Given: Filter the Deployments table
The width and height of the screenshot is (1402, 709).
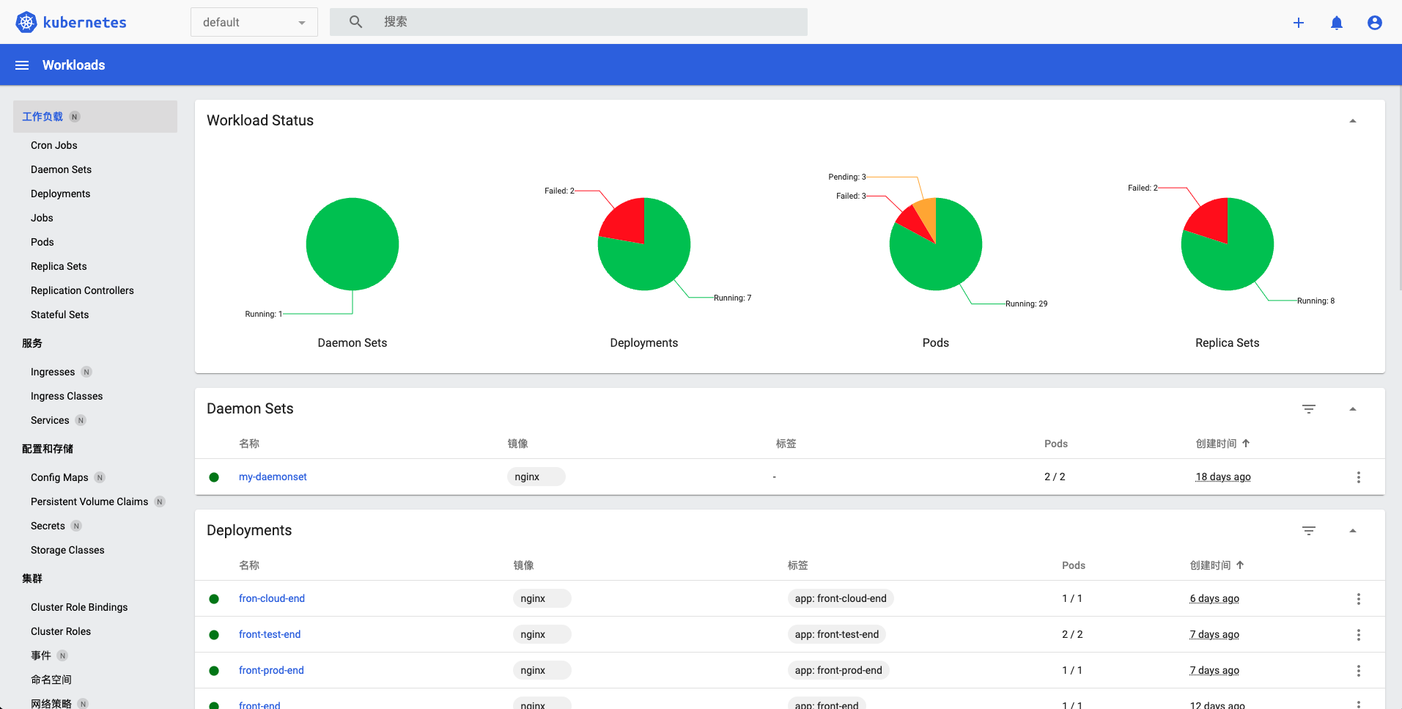Looking at the screenshot, I should coord(1309,531).
